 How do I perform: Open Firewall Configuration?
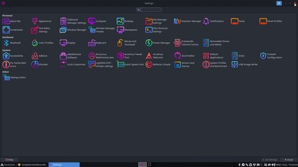[x=271, y=56]
